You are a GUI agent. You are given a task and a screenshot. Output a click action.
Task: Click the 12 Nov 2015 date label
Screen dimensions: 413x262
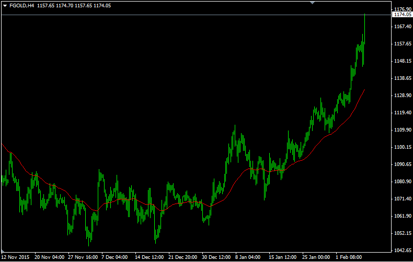pos(15,257)
